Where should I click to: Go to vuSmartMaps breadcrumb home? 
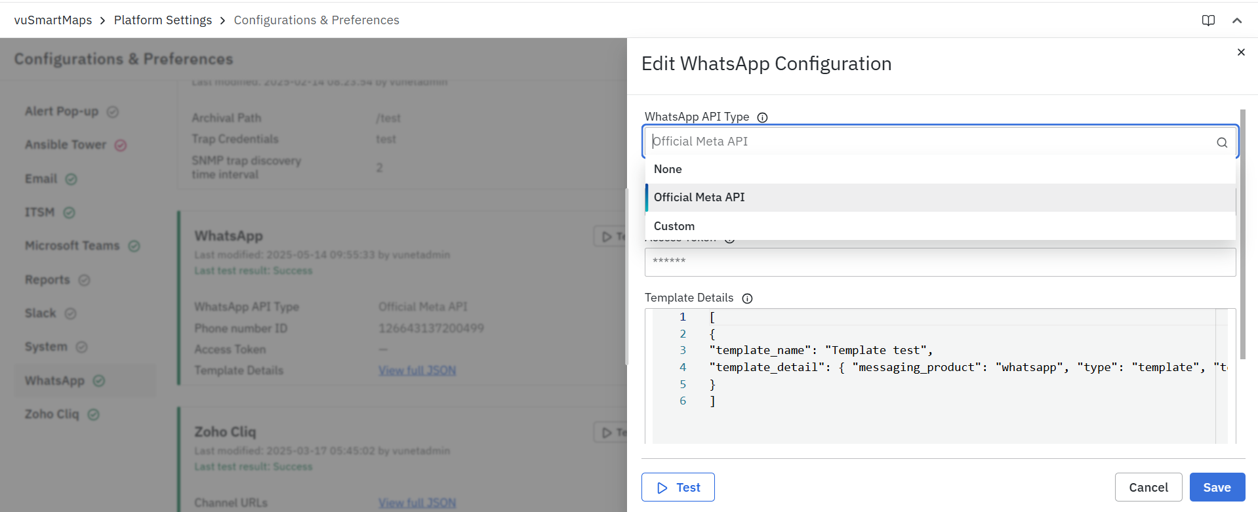53,20
